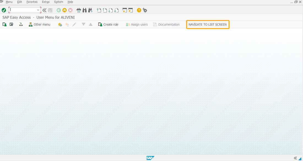Click Add to Favorites star icon
Screen dimensions: 303x161
tap(60, 24)
